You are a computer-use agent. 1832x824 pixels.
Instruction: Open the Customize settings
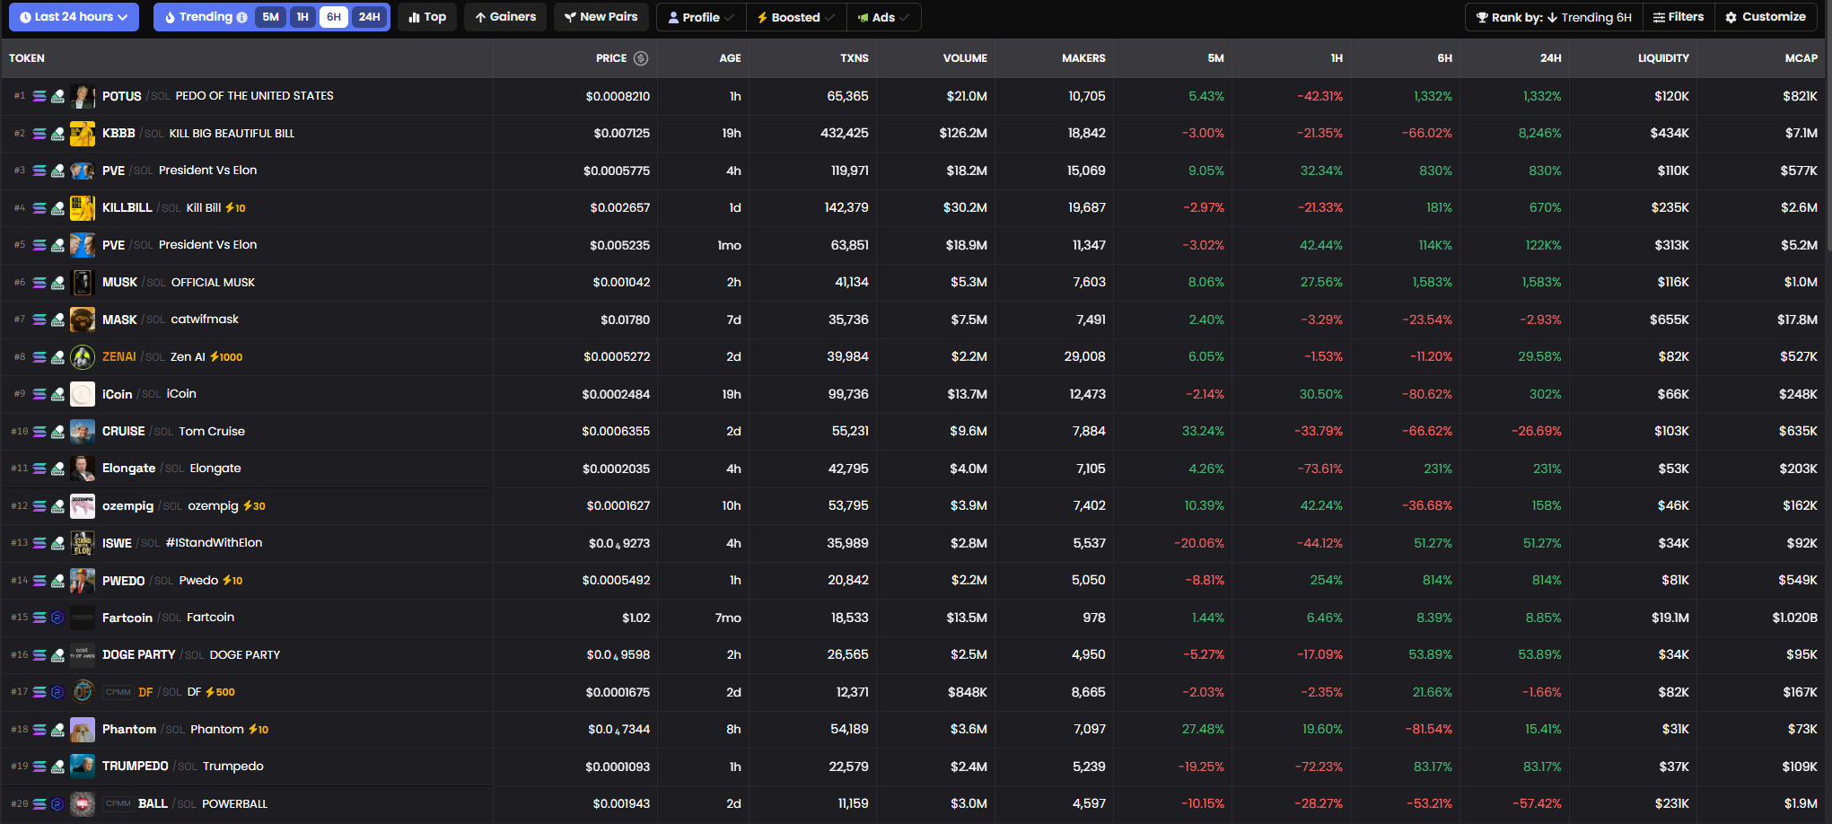tap(1766, 17)
